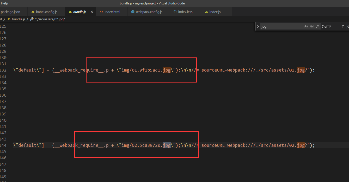This screenshot has width=349, height=182.
Task: Click __webpack_require__ on line 144
Action: click(x=79, y=145)
